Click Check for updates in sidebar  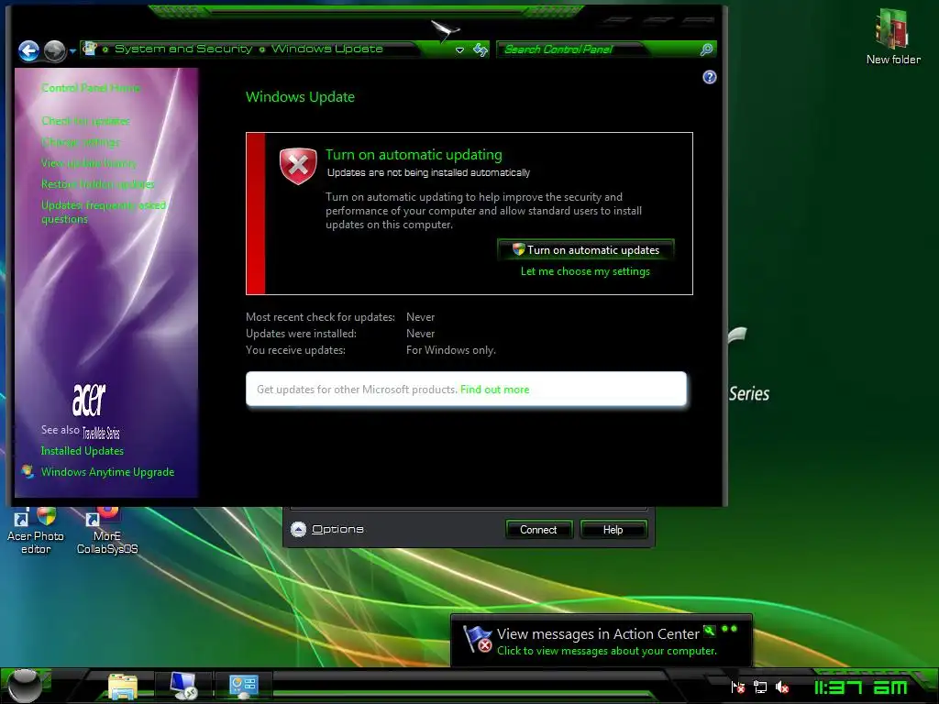[85, 121]
